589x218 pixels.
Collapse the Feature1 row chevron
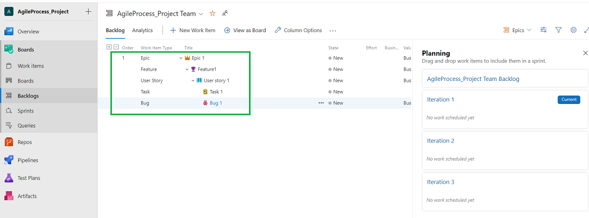click(187, 69)
